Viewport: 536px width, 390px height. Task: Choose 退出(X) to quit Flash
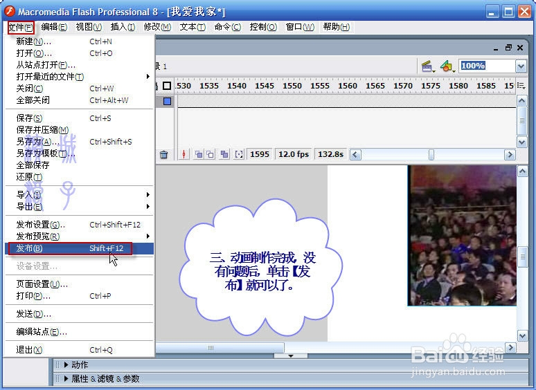(x=80, y=350)
